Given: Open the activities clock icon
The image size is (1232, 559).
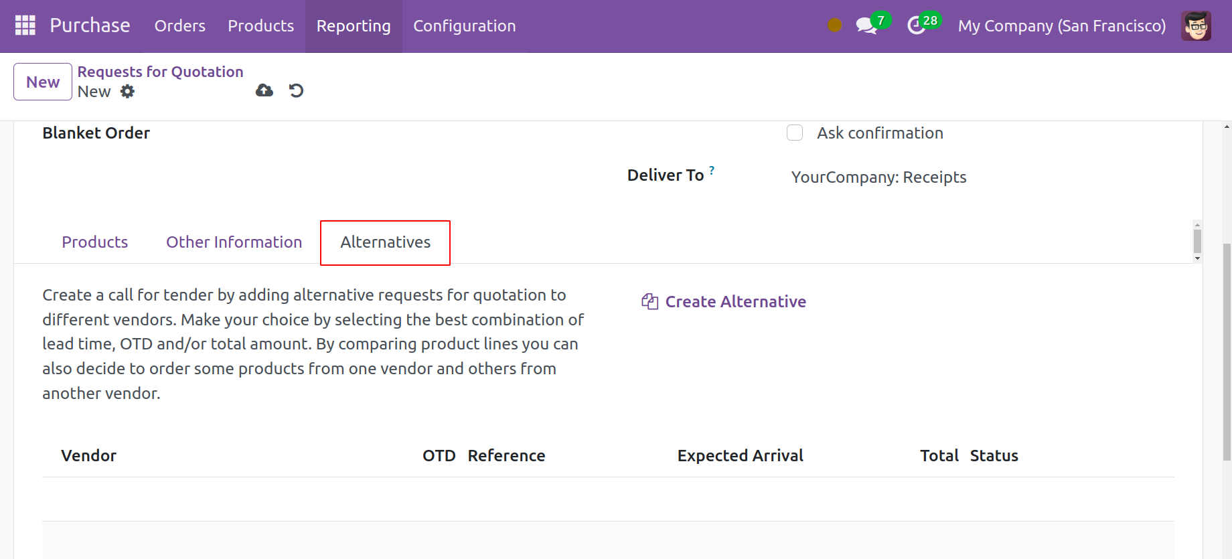Looking at the screenshot, I should [x=916, y=25].
